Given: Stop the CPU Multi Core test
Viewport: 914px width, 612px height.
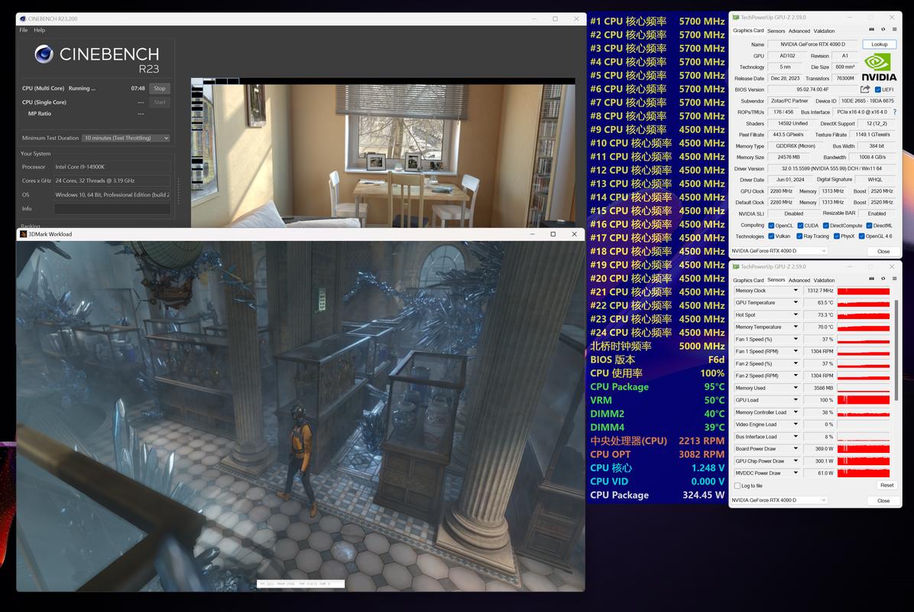Looking at the screenshot, I should [x=159, y=88].
